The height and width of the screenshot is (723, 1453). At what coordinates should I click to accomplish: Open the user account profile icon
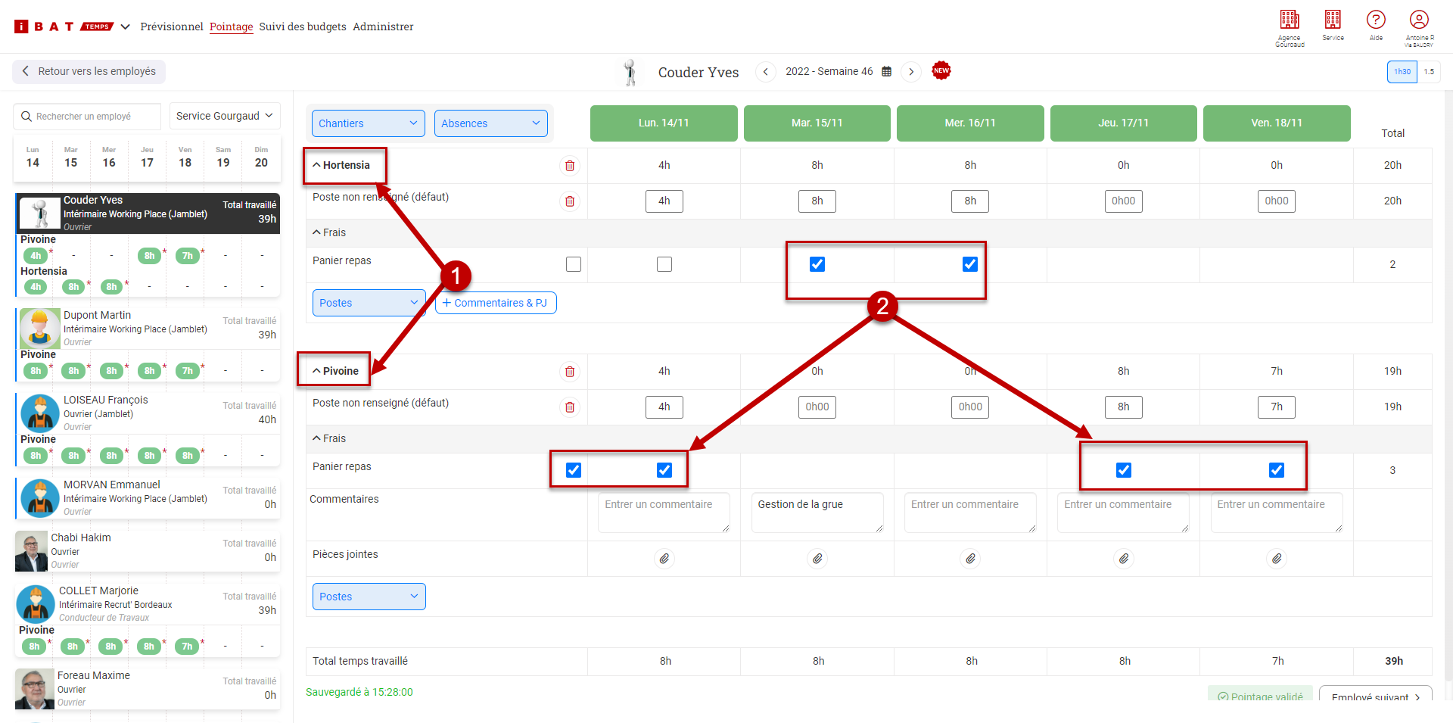(1418, 20)
